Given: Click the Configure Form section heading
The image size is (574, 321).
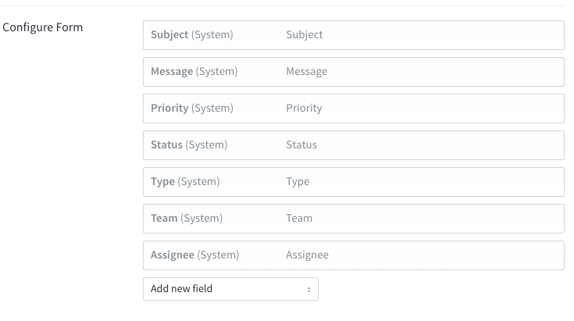Looking at the screenshot, I should pos(42,27).
